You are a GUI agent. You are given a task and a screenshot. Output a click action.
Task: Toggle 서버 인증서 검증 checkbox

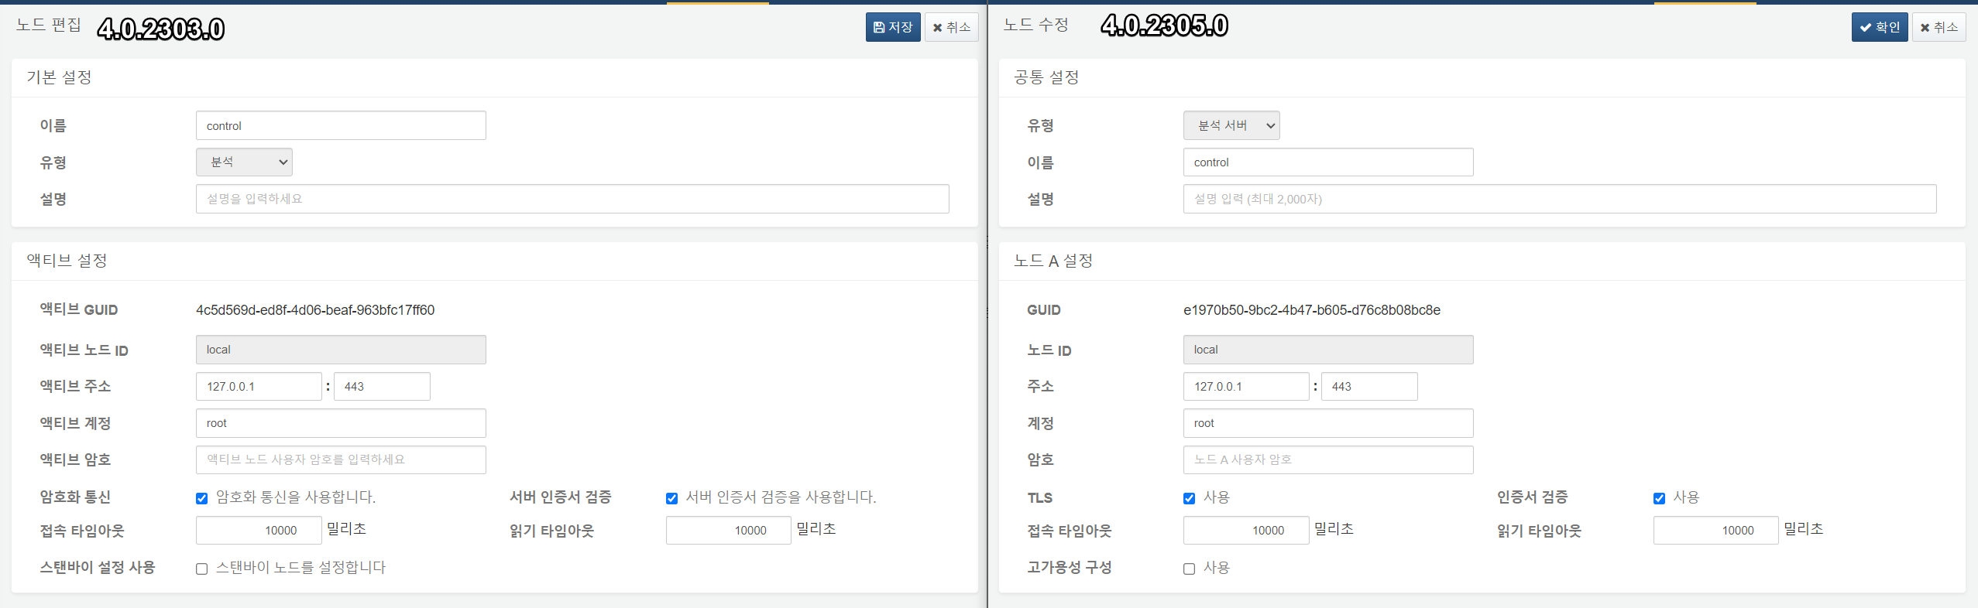672,498
